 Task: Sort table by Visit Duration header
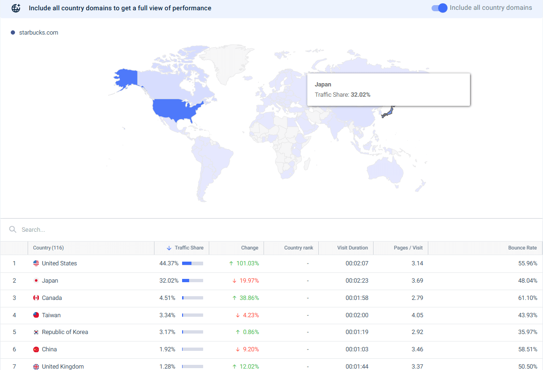click(x=352, y=248)
